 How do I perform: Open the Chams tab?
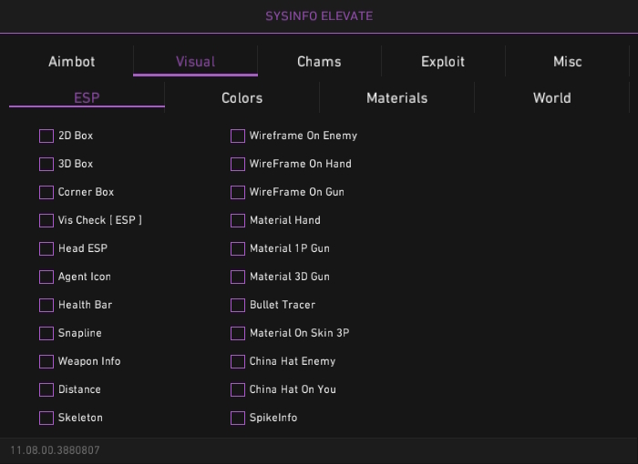point(319,62)
